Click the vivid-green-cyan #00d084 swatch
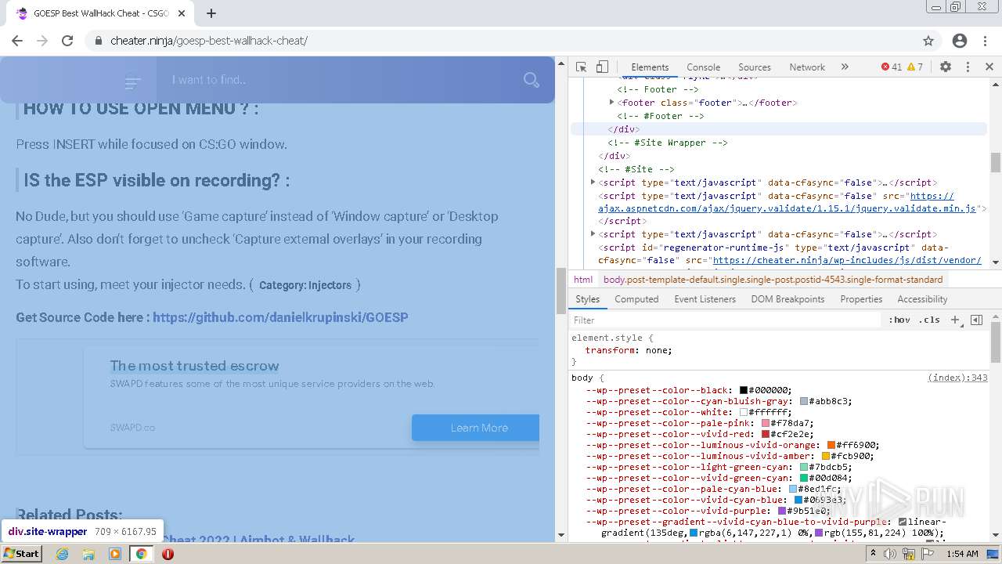 804,478
